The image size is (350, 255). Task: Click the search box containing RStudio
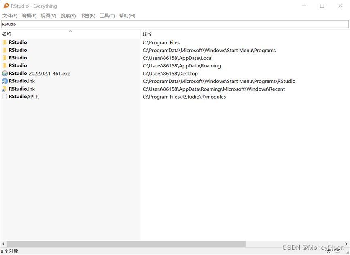[175, 24]
